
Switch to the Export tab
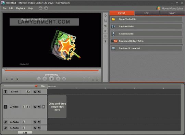point(172,13)
